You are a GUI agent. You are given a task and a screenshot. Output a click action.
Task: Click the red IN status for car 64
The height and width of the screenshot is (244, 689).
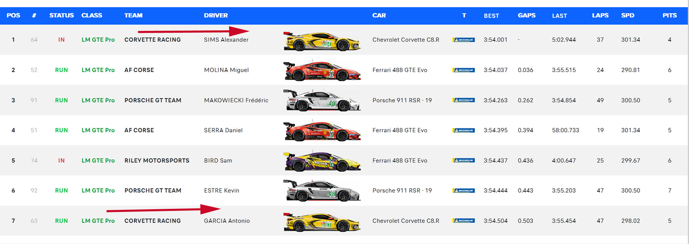[x=61, y=40]
